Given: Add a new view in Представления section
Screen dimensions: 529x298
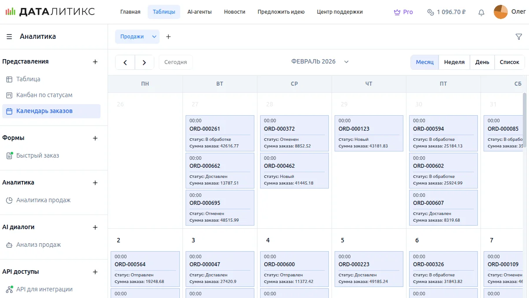Looking at the screenshot, I should click(x=95, y=62).
